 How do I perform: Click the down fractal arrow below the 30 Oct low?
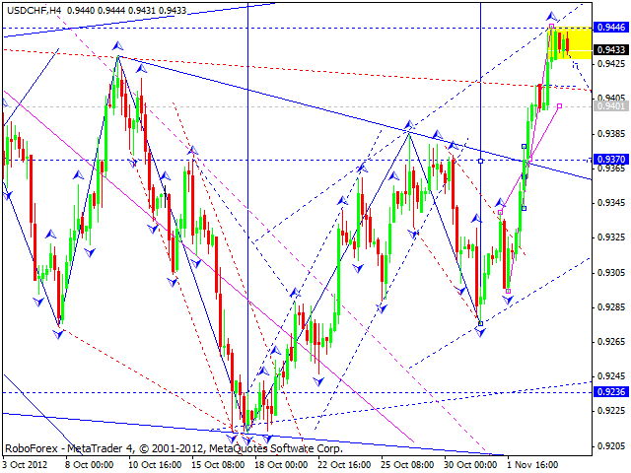coord(480,332)
